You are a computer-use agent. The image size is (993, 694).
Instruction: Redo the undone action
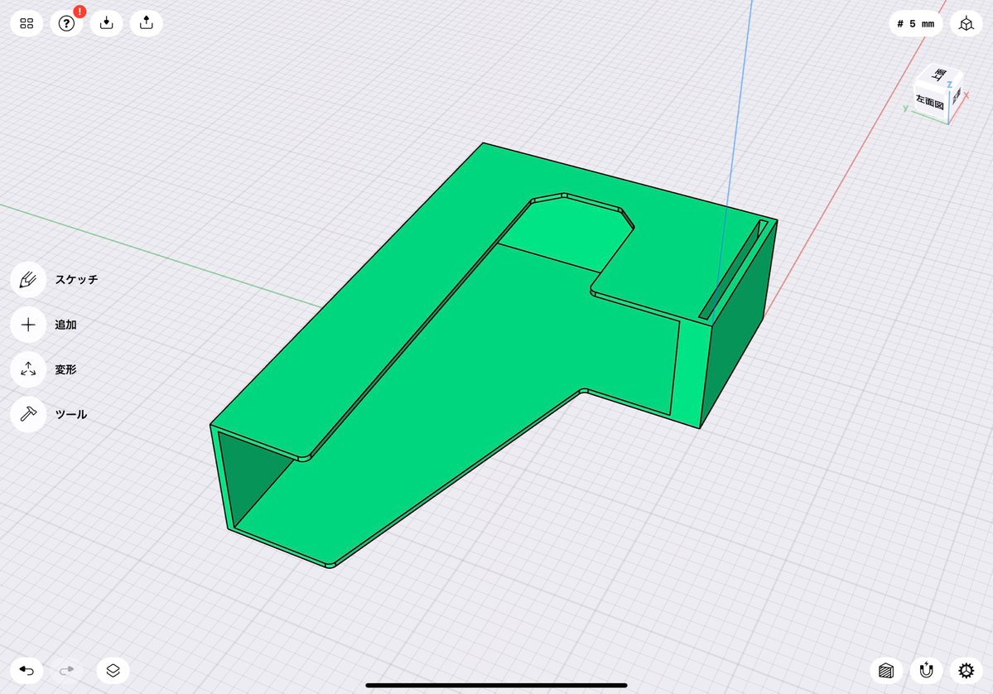pyautogui.click(x=66, y=671)
